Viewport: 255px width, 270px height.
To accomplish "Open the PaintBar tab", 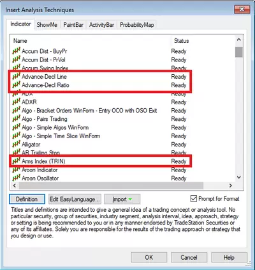I will (73, 25).
